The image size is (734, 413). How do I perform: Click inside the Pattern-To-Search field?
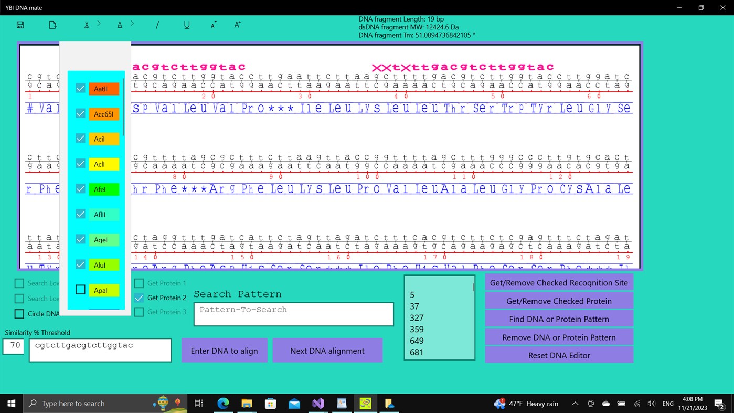coord(293,313)
